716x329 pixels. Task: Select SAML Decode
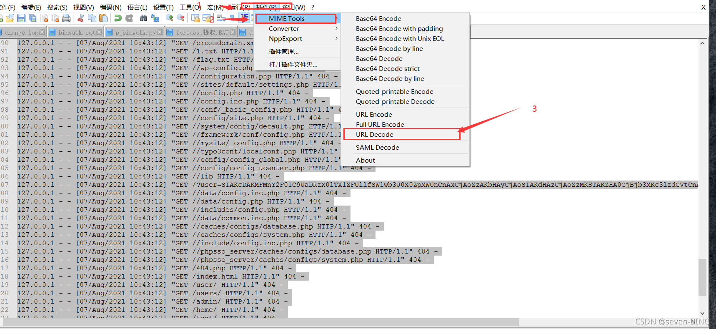405,147
